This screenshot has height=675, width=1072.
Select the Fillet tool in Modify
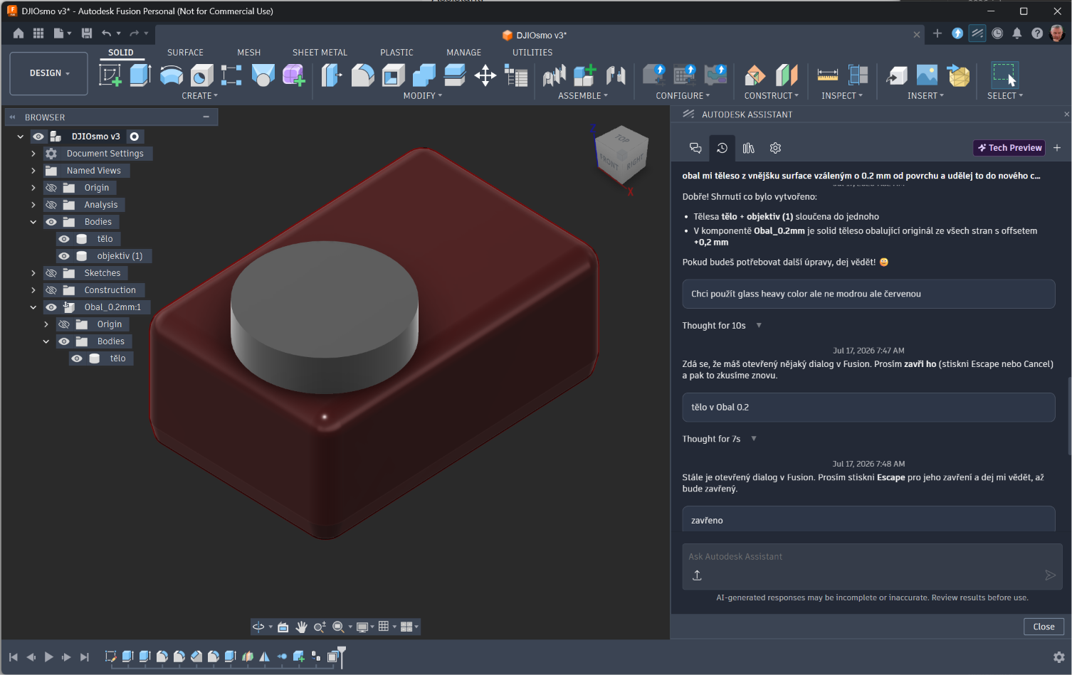coord(362,75)
